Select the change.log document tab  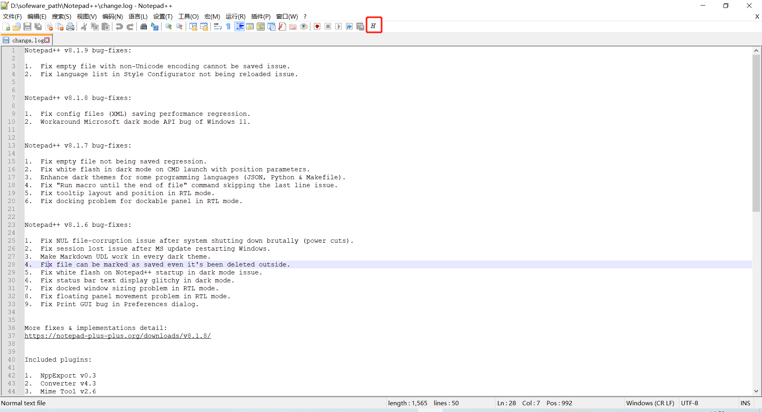27,40
